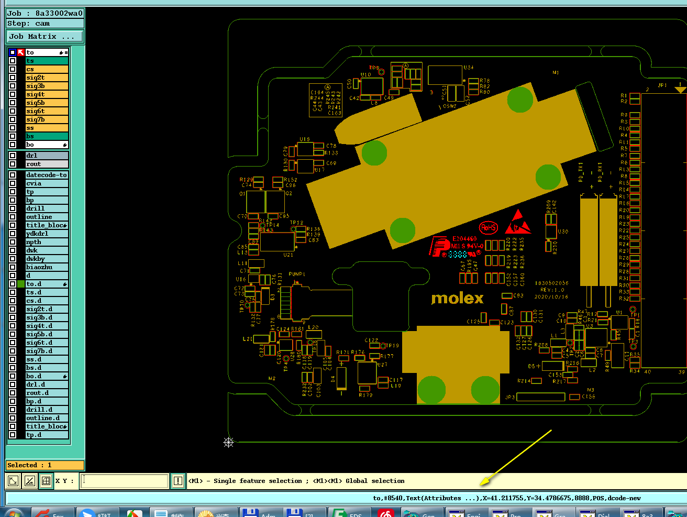Click the exclamation mark button

178,480
